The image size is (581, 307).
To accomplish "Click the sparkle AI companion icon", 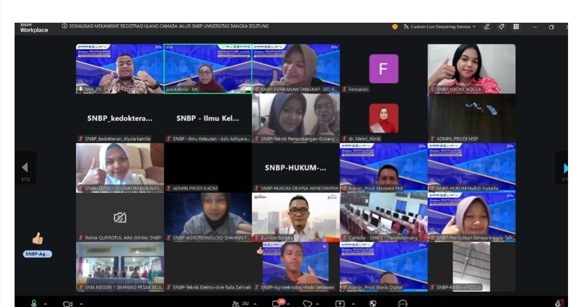I will [x=502, y=26].
